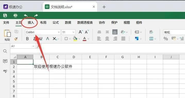Expand the merge cells arrow
The image size is (185, 98).
(155, 39)
